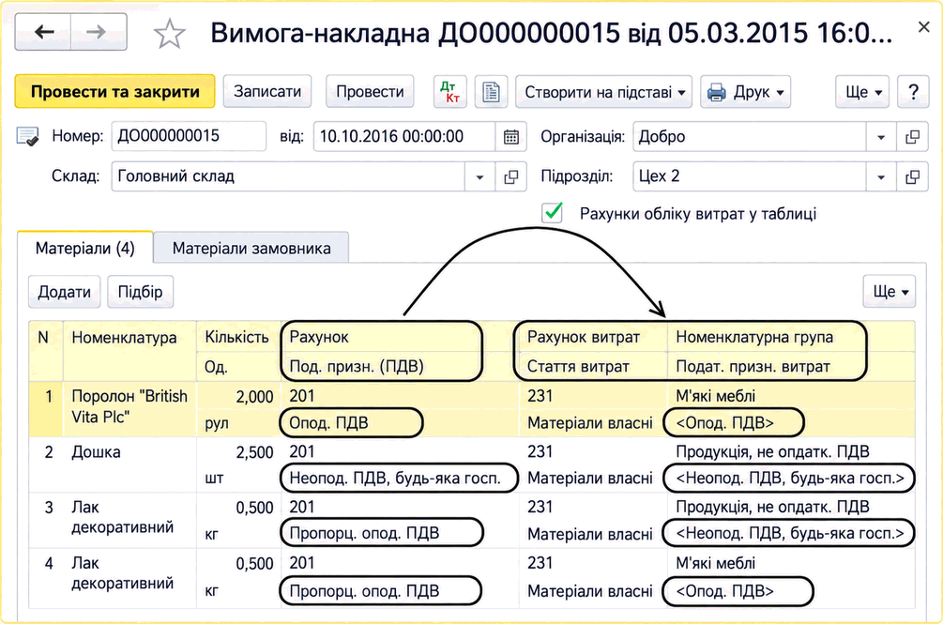Click the Кількість column header

[x=238, y=337]
